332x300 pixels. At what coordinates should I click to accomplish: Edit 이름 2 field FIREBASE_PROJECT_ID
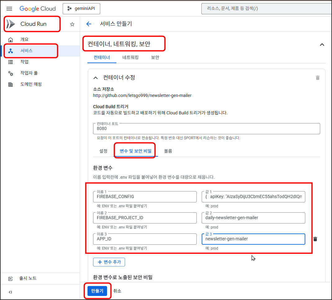click(x=145, y=218)
